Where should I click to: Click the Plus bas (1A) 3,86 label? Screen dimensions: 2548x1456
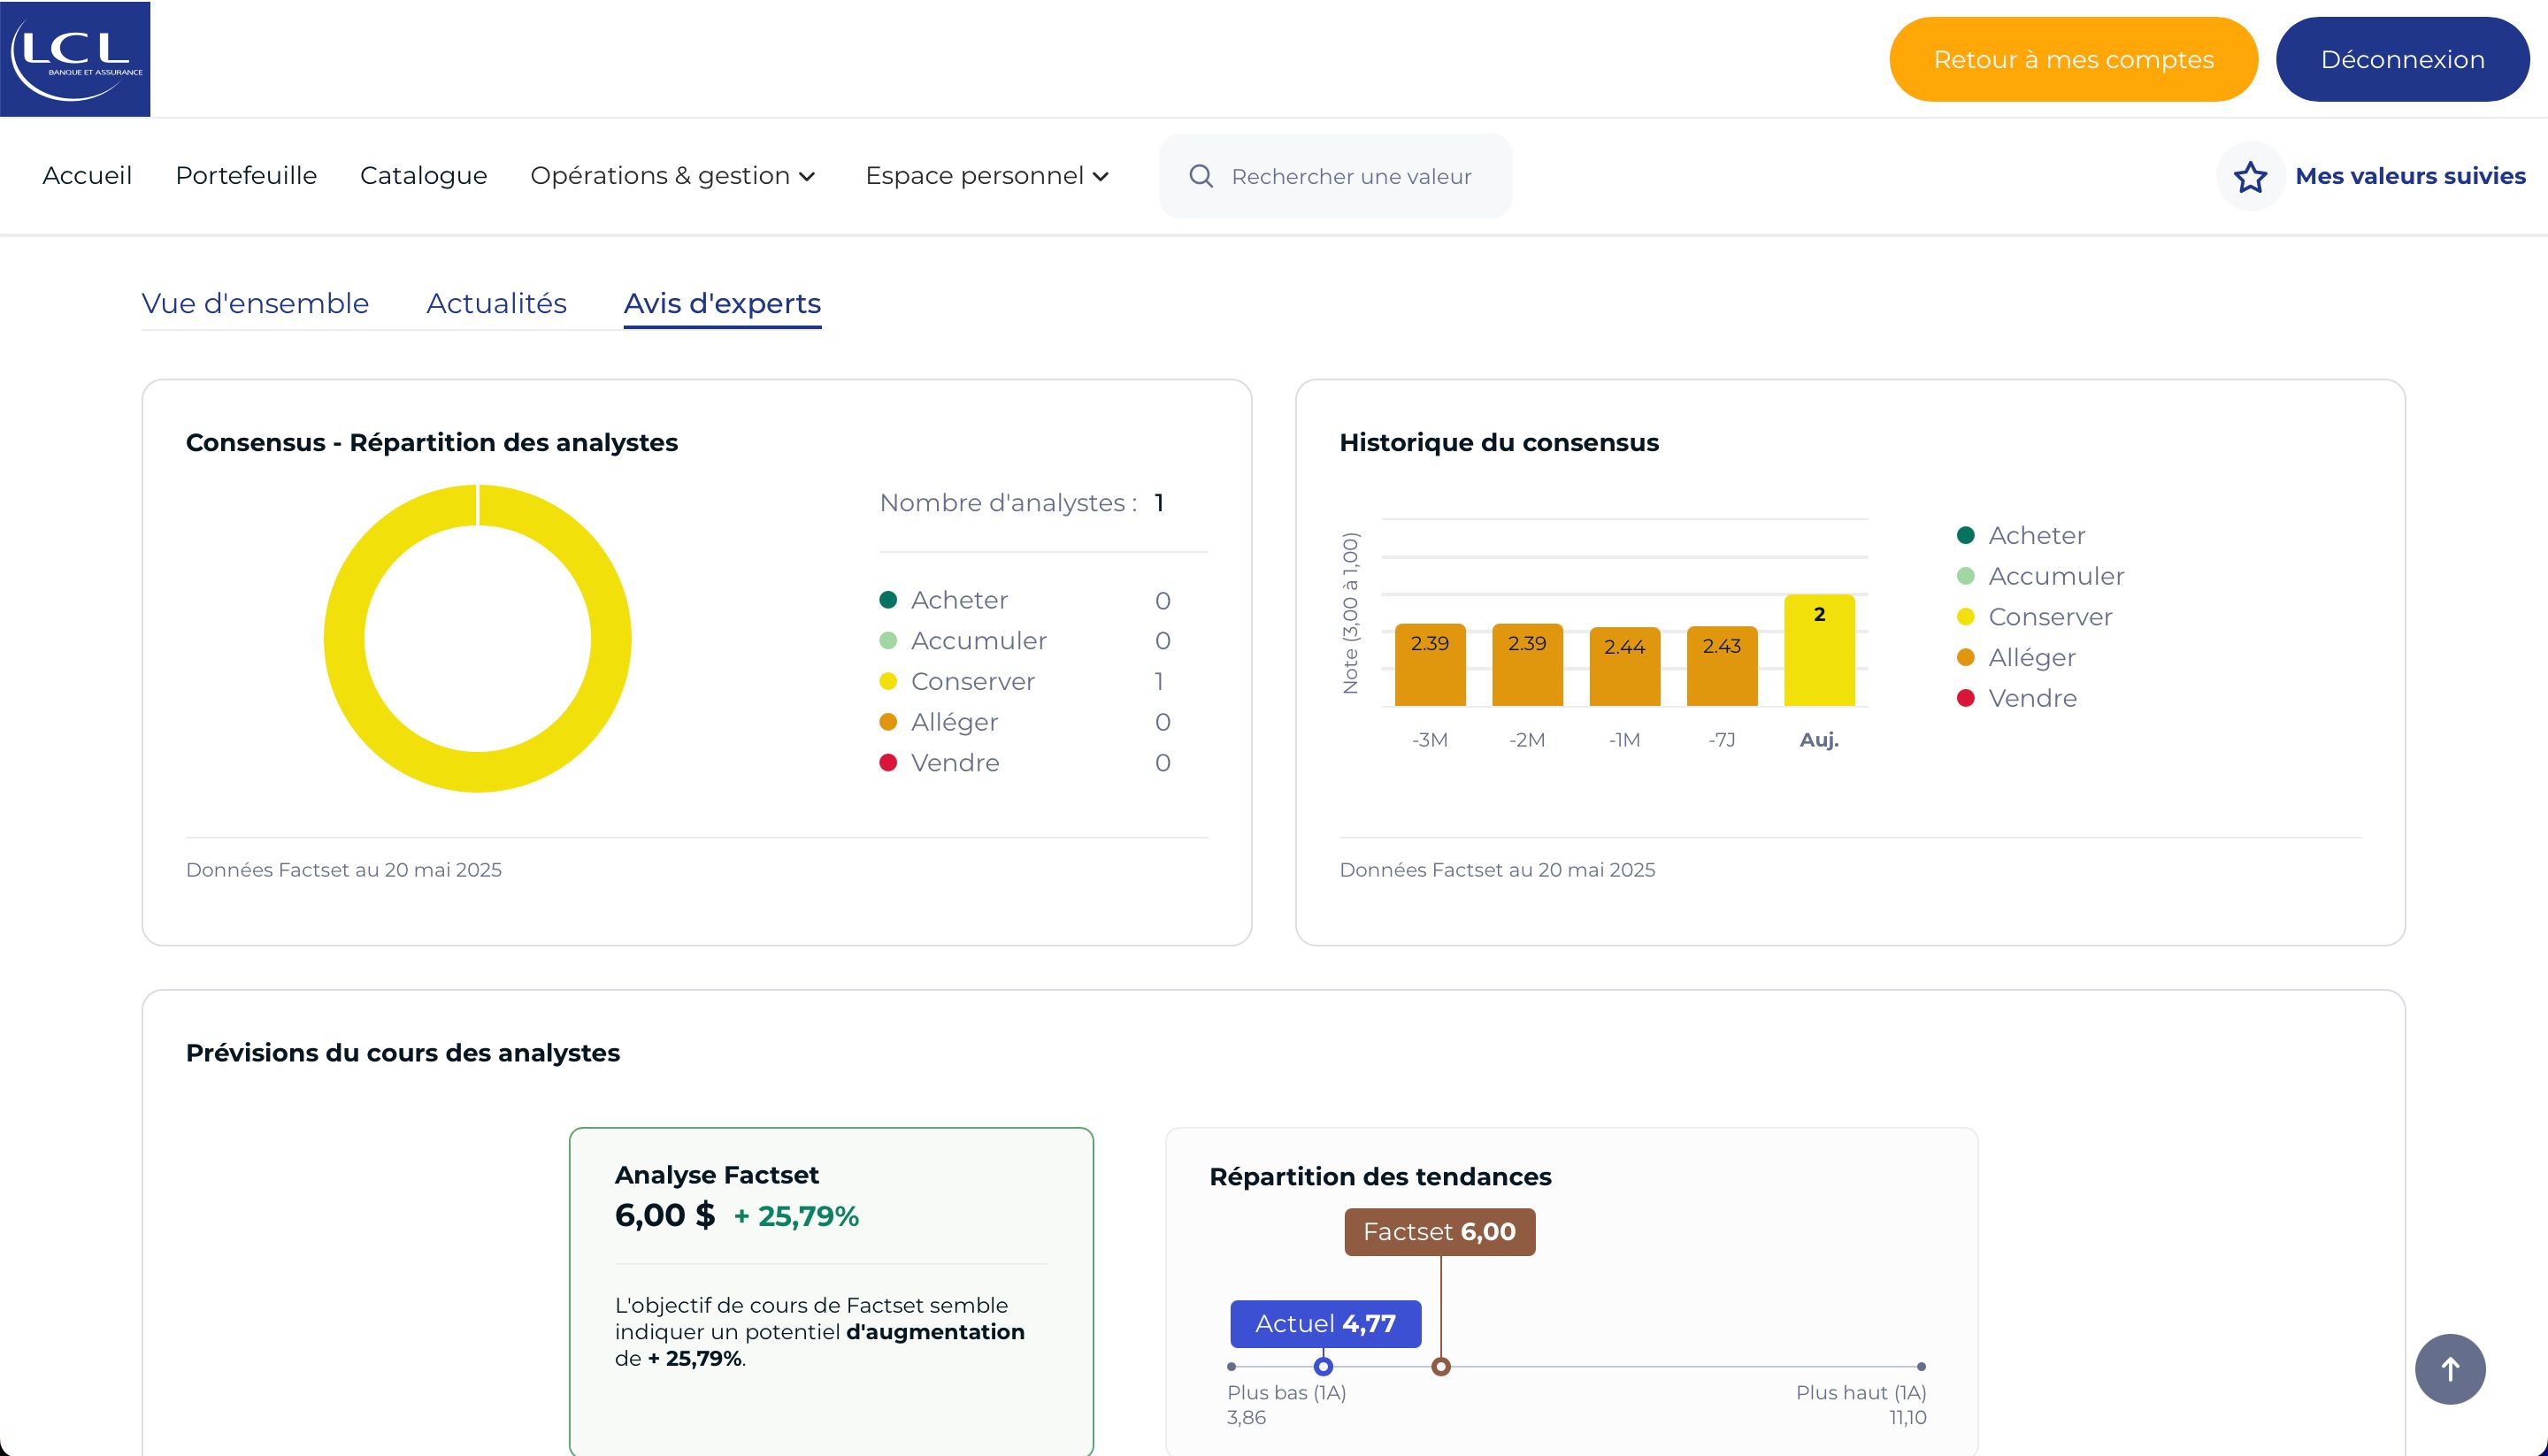point(1286,1404)
